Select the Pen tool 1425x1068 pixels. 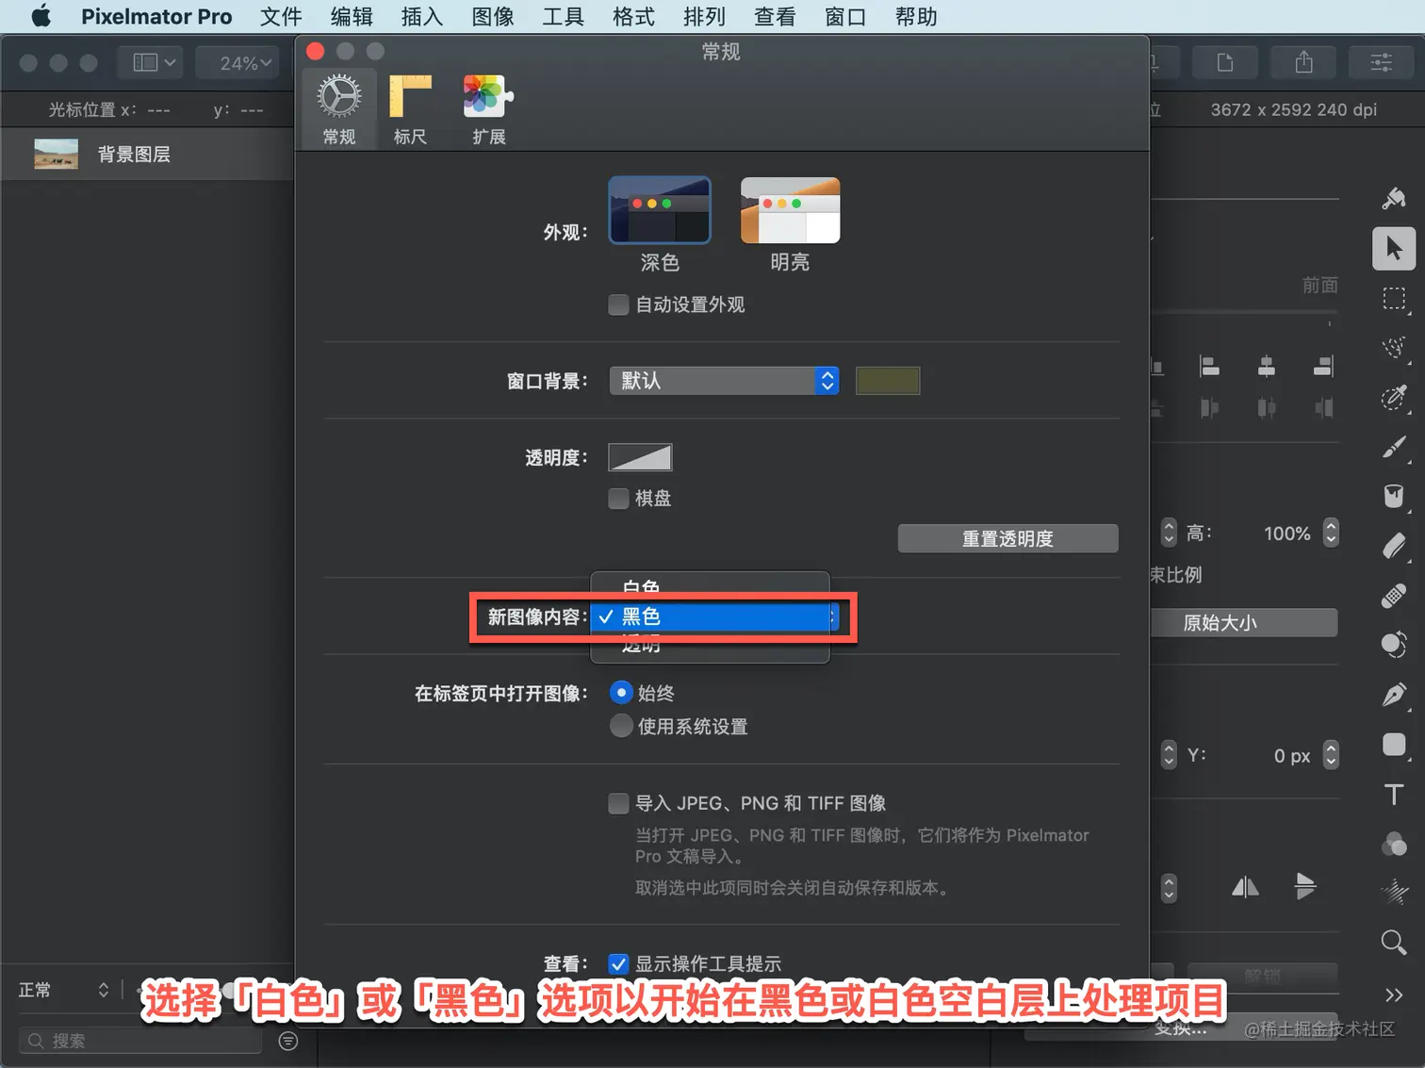click(x=1394, y=695)
